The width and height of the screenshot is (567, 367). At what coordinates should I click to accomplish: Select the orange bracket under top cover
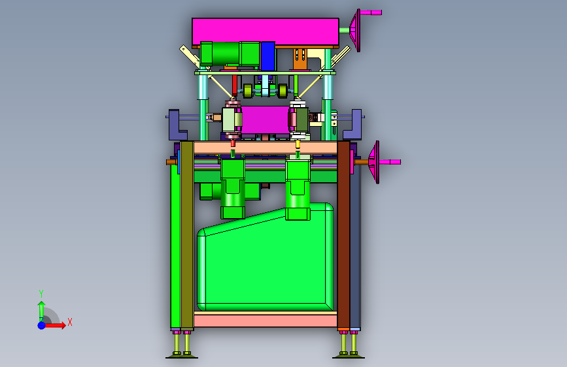tap(300, 59)
